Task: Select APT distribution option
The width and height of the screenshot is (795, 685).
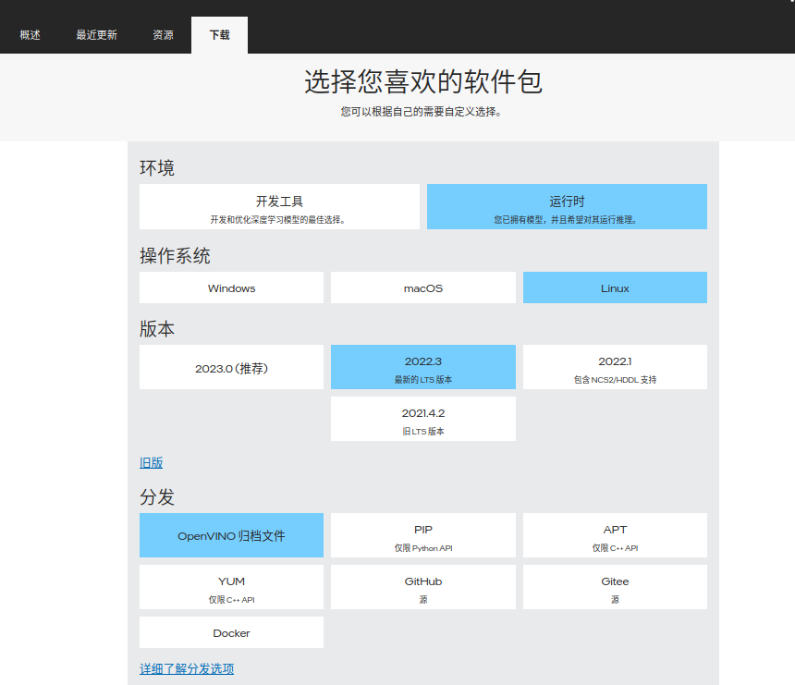Action: click(615, 535)
